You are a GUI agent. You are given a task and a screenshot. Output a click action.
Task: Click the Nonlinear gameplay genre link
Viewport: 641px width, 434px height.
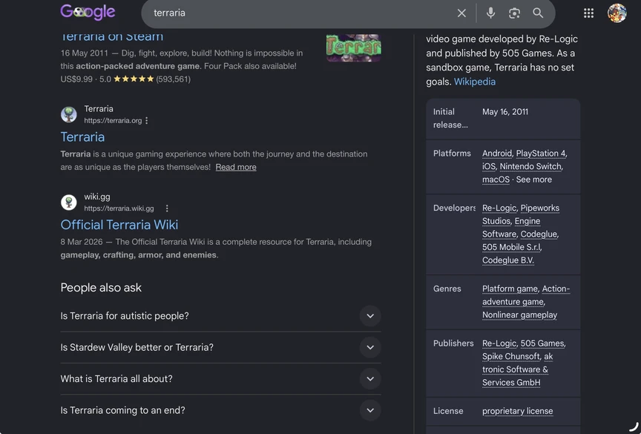[519, 315]
